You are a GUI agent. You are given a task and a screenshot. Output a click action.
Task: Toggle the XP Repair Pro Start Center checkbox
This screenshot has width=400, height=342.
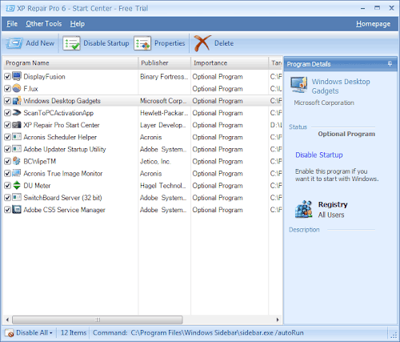coord(7,125)
